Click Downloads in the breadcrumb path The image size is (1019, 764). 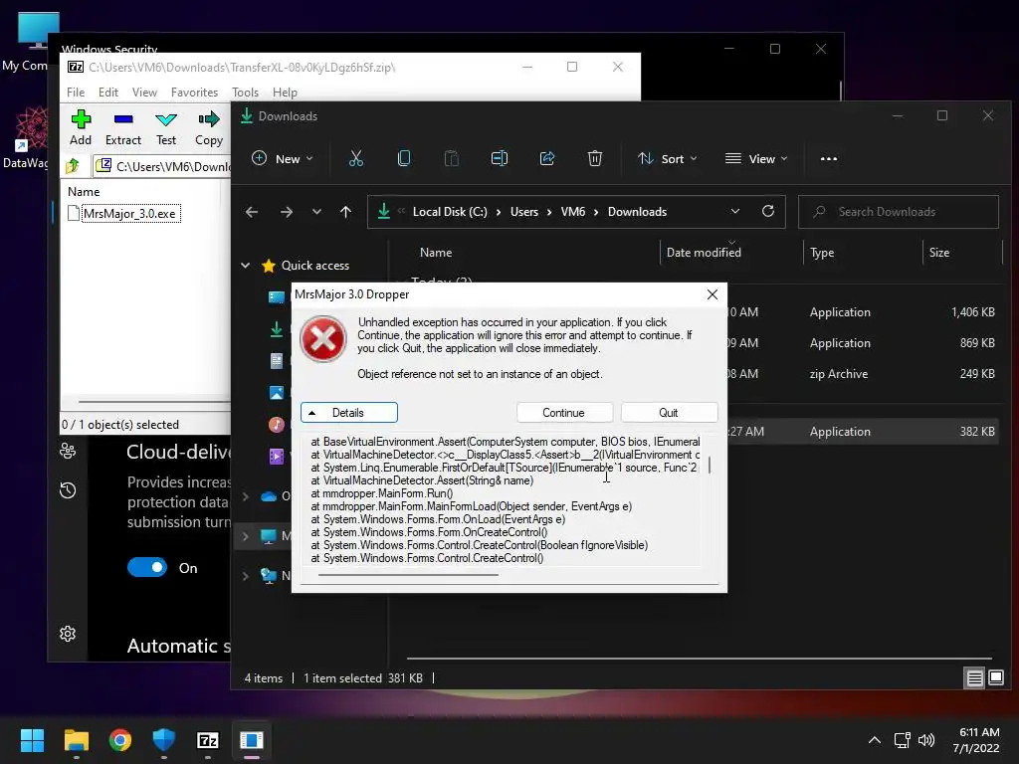tap(637, 212)
